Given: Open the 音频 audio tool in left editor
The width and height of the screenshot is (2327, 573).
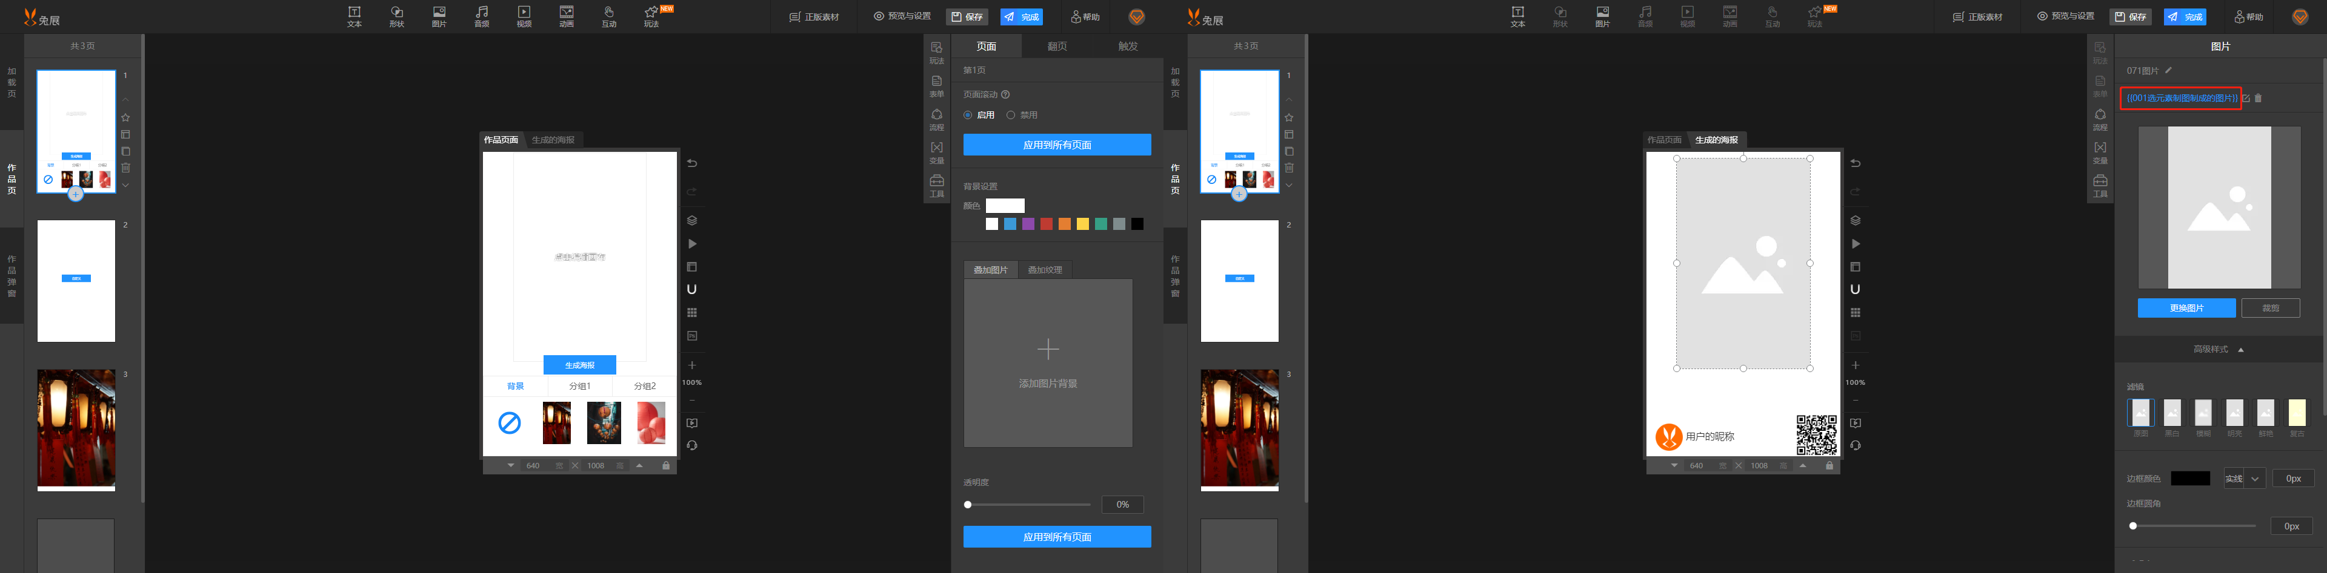Looking at the screenshot, I should [482, 16].
